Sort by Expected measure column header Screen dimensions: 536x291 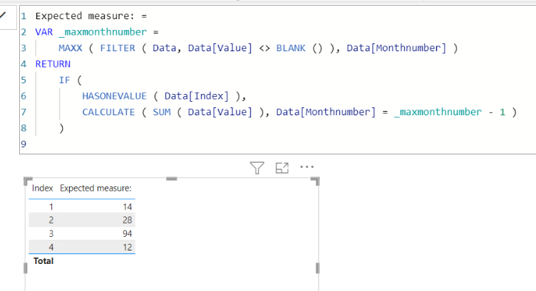(96, 189)
